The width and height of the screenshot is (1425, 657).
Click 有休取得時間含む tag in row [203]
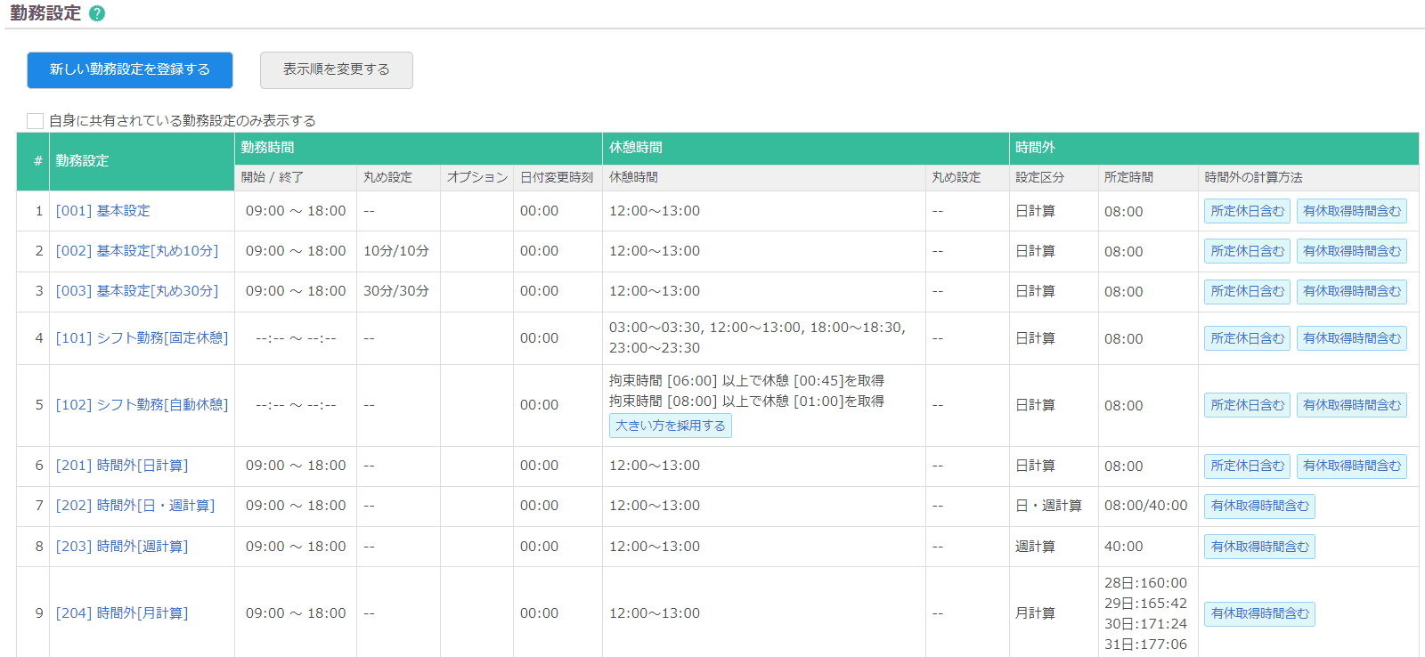1259,547
